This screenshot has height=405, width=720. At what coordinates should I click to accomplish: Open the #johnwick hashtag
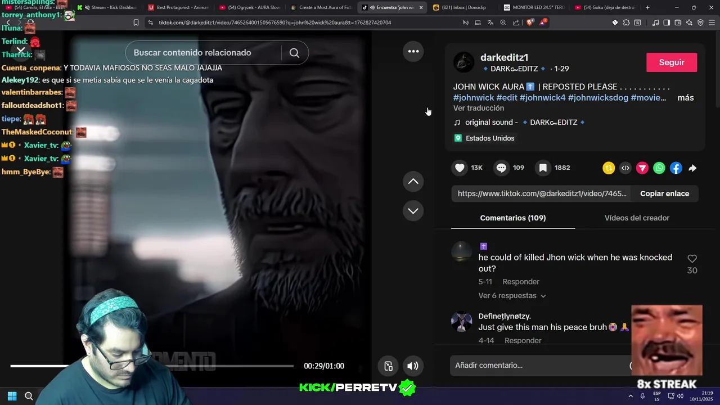pyautogui.click(x=474, y=98)
